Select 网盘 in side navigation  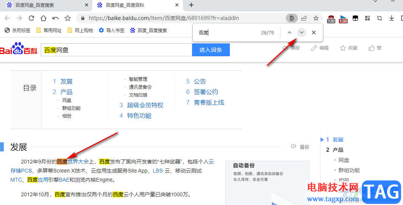(344, 160)
